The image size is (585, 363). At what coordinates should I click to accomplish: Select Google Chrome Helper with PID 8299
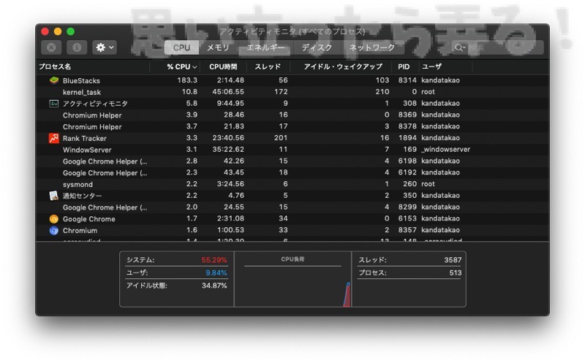click(x=292, y=207)
